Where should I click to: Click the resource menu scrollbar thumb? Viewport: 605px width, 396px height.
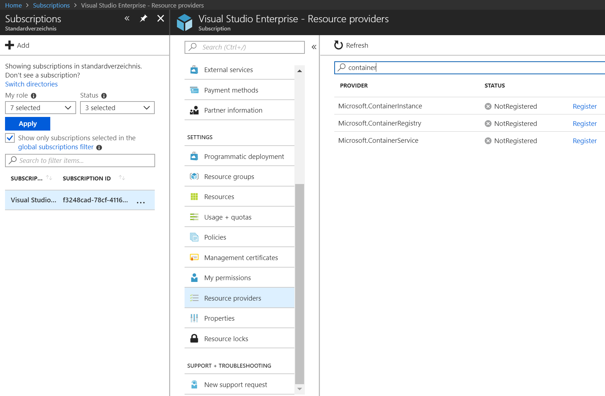299,284
